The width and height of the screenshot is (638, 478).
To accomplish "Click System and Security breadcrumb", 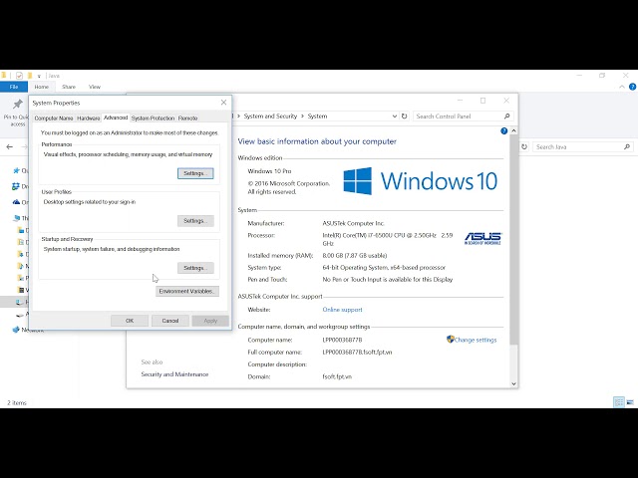I will [x=270, y=117].
